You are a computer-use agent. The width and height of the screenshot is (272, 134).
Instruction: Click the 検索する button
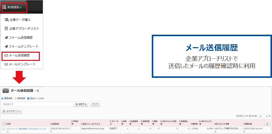point(81,104)
